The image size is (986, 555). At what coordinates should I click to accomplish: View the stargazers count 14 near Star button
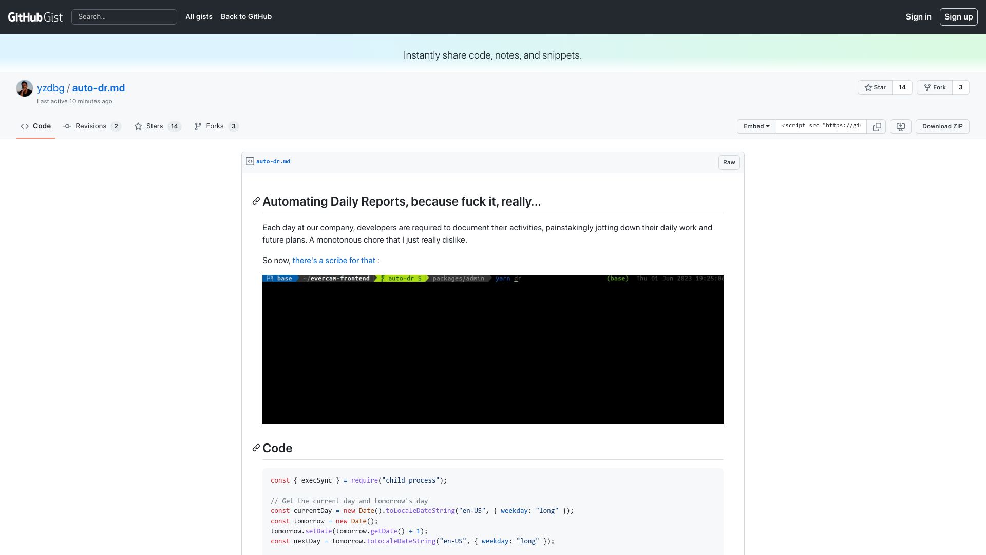(x=902, y=88)
